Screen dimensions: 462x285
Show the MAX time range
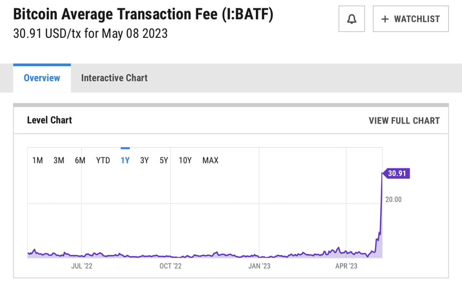210,160
